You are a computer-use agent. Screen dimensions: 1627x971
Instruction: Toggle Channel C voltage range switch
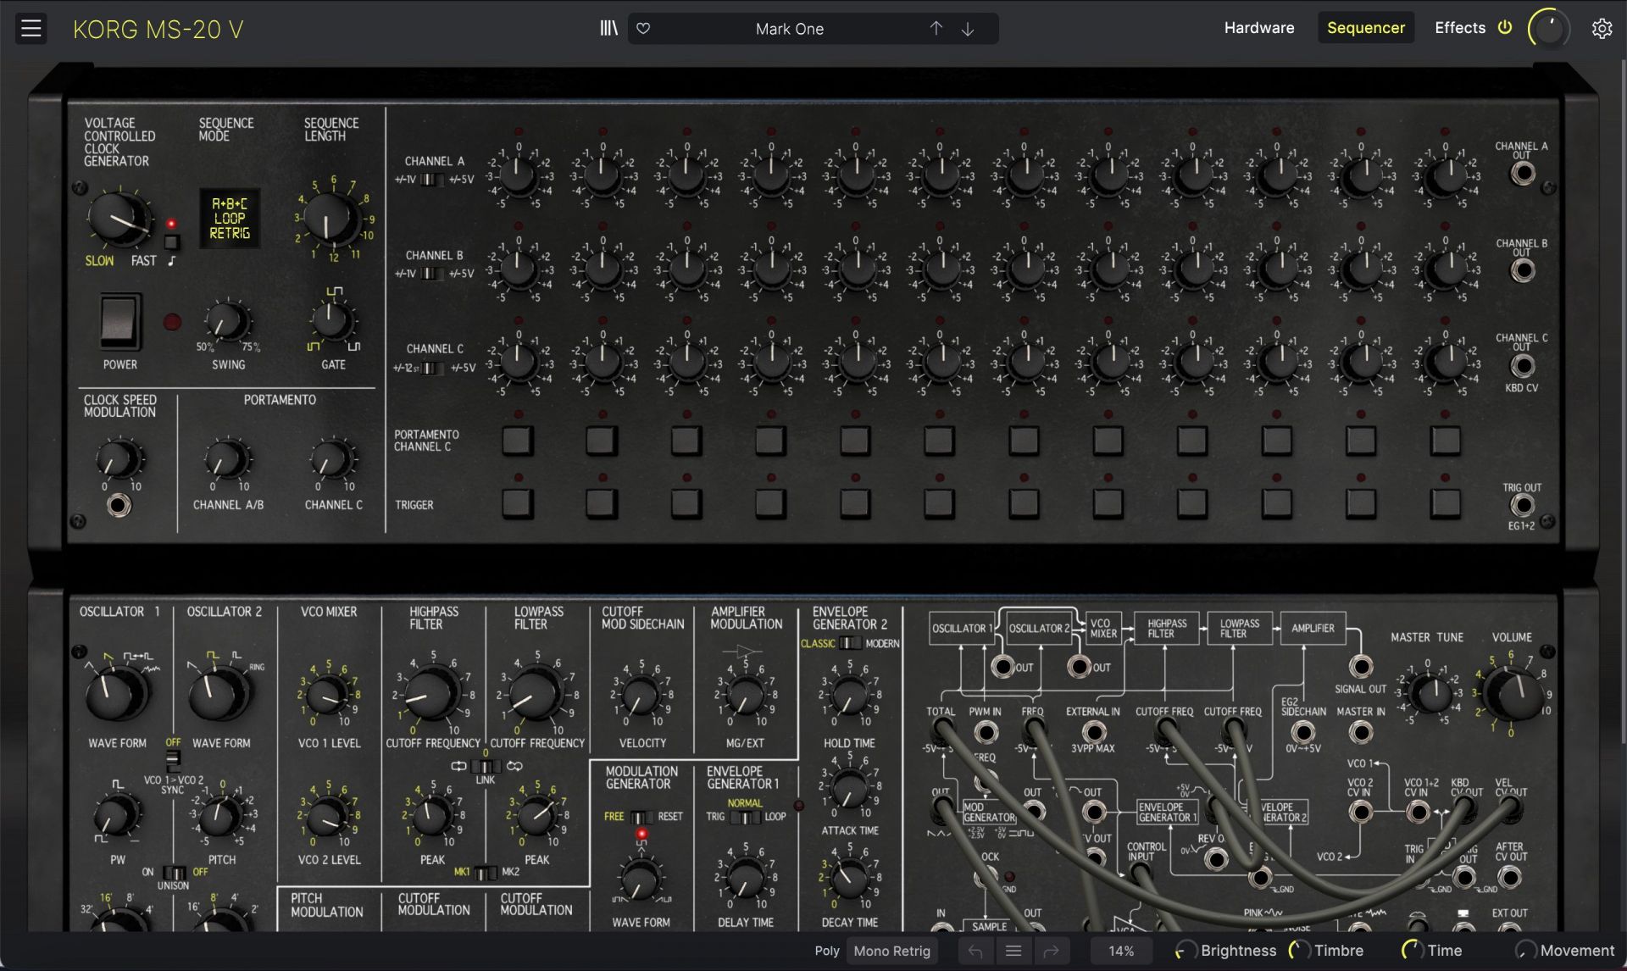click(432, 368)
